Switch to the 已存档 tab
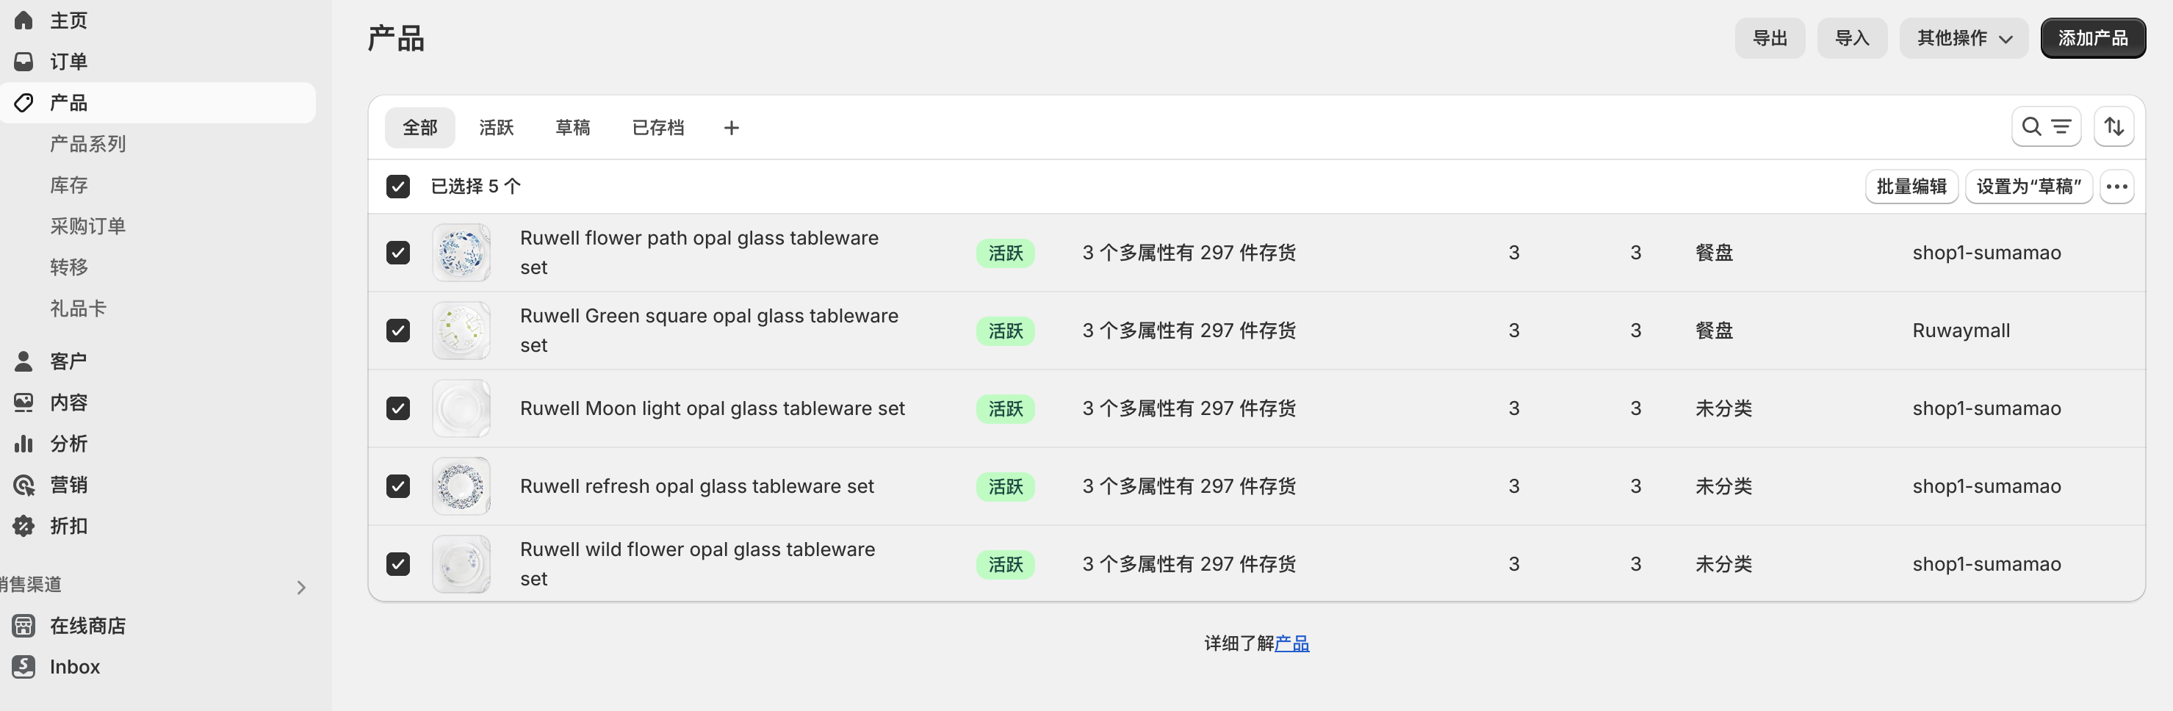The width and height of the screenshot is (2173, 711). click(x=658, y=129)
